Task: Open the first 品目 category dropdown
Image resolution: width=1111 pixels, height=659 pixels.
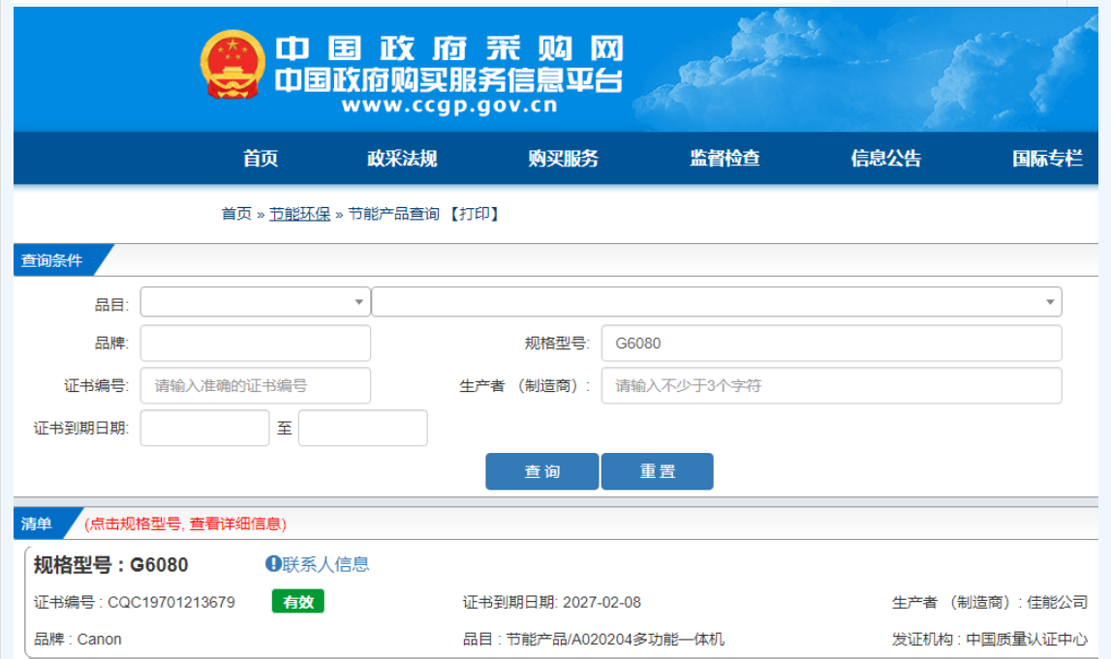Action: (255, 302)
